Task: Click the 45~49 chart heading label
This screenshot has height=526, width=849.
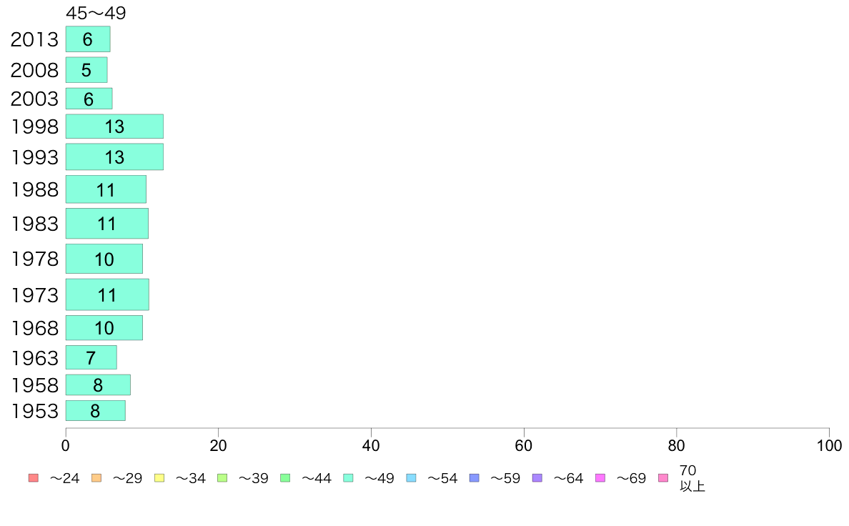Action: [x=96, y=13]
